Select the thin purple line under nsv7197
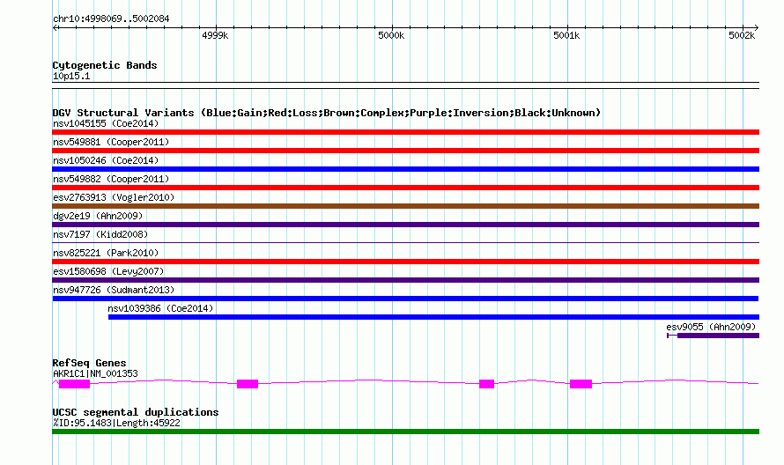 (x=405, y=243)
